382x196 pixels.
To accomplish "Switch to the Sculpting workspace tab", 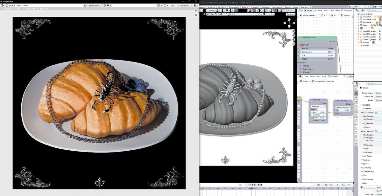I will tap(211, 7).
